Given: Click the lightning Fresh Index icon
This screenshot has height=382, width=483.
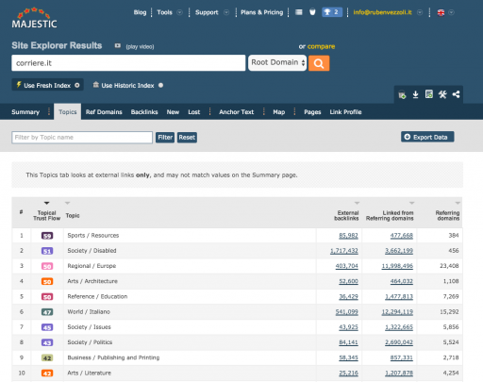Looking at the screenshot, I should pos(19,85).
